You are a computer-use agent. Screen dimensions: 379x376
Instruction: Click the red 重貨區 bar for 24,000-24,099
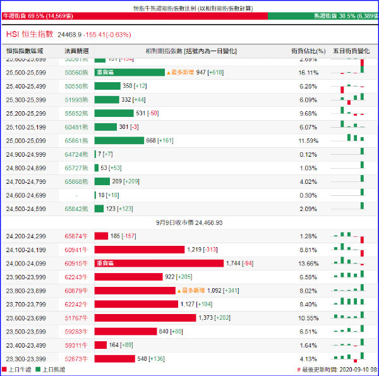(159, 263)
